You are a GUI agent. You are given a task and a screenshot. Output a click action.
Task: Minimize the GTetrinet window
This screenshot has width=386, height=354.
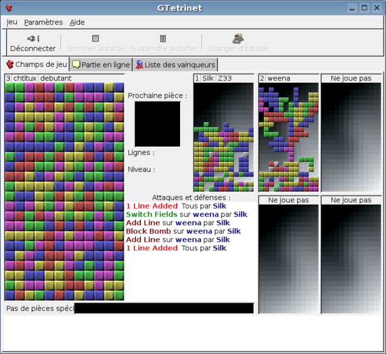352,8
